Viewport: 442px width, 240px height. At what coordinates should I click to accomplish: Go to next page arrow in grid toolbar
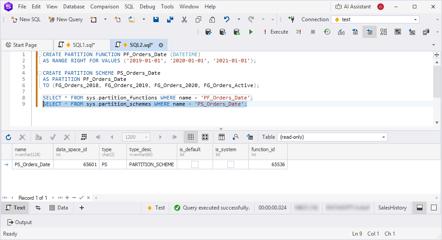point(160,137)
